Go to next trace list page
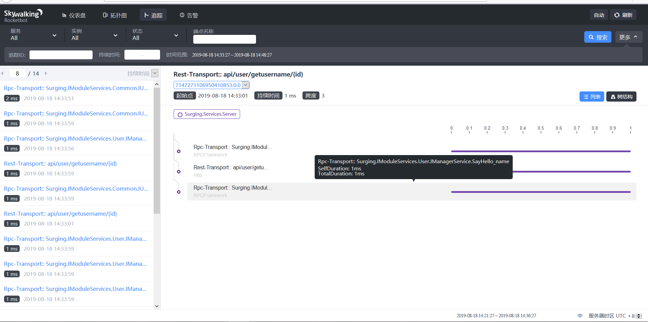The image size is (648, 322). pos(45,73)
